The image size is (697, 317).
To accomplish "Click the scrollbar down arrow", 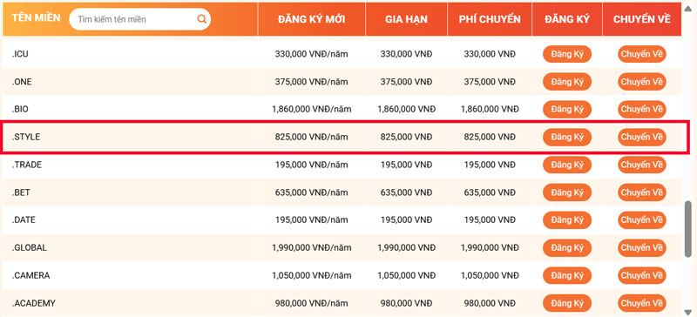I will 688,312.
